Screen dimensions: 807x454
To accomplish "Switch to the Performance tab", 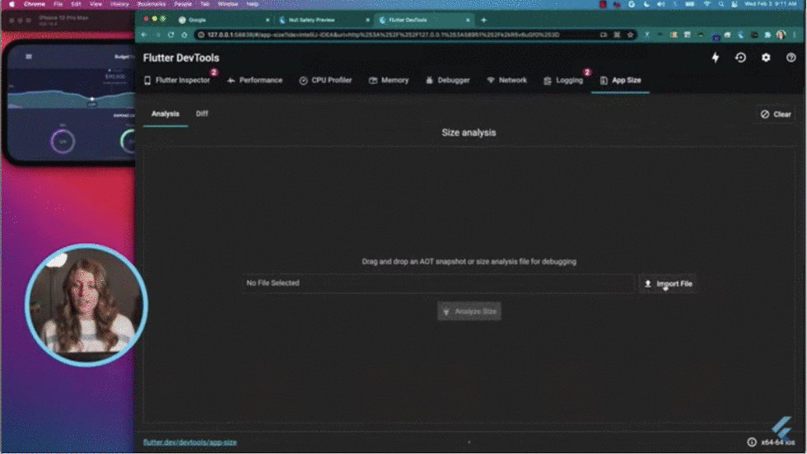I will pyautogui.click(x=254, y=80).
